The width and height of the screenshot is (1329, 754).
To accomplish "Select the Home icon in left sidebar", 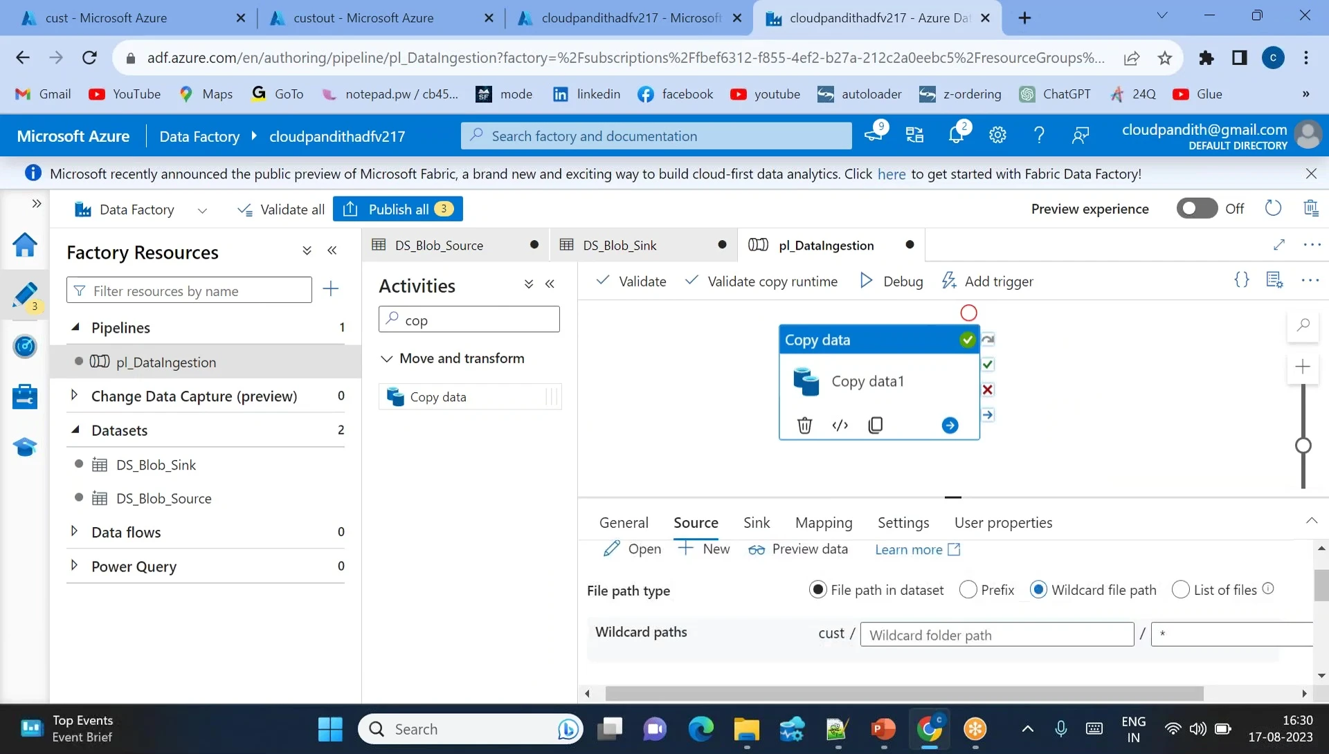I will (x=25, y=245).
